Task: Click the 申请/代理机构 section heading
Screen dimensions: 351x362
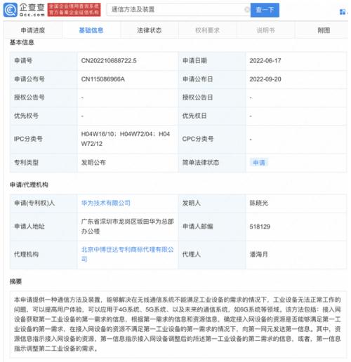Action: [29, 185]
